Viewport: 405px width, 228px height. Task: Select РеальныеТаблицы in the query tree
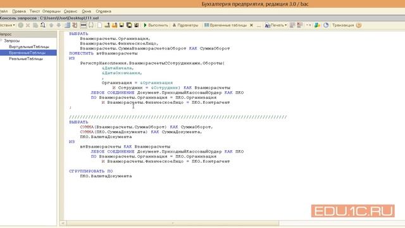(x=26, y=59)
